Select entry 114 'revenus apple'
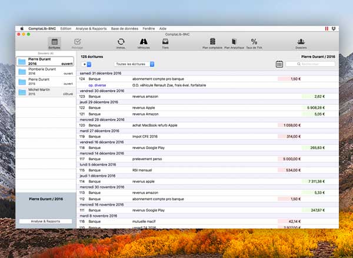The height and width of the screenshot is (258, 353). click(208, 181)
